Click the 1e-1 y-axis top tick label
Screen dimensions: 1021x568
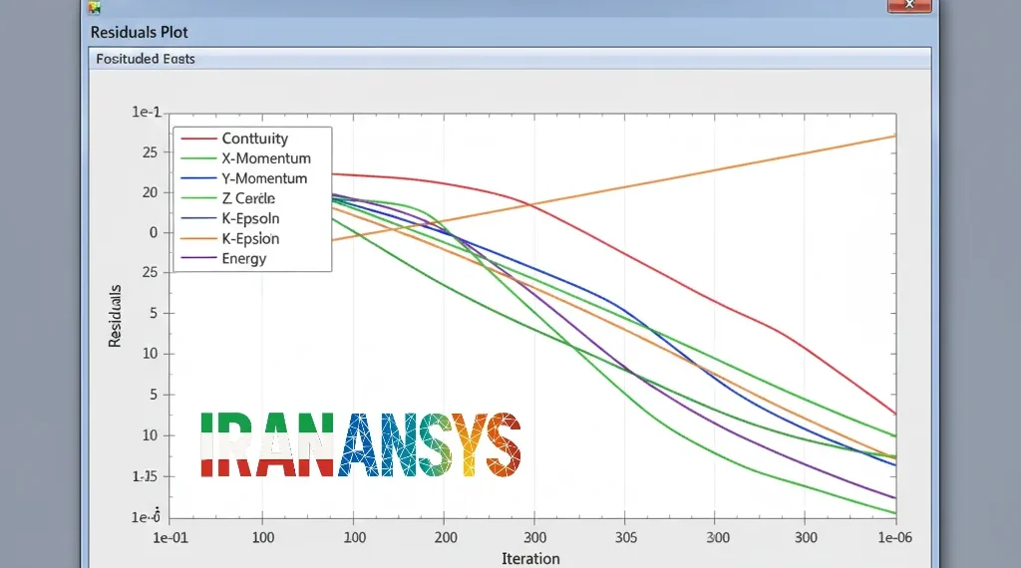click(x=146, y=112)
